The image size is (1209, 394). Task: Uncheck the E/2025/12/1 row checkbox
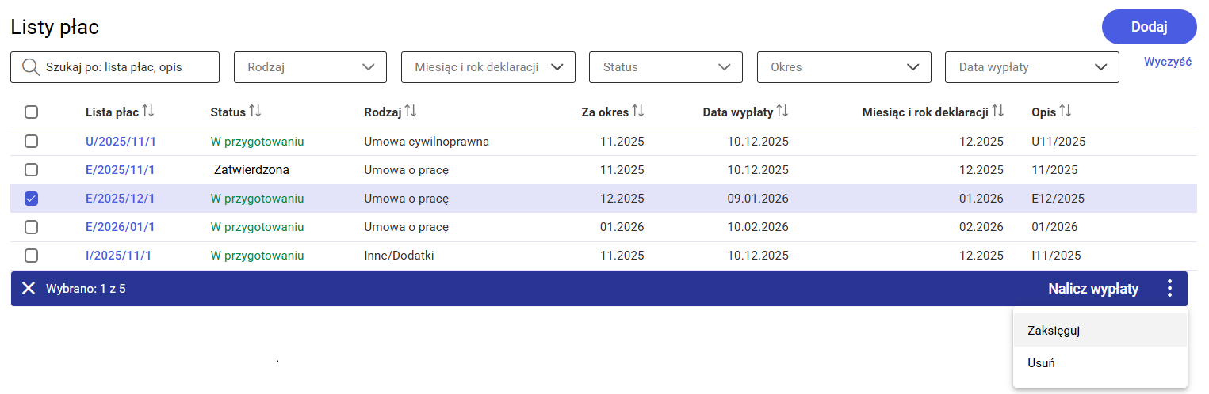pos(32,199)
